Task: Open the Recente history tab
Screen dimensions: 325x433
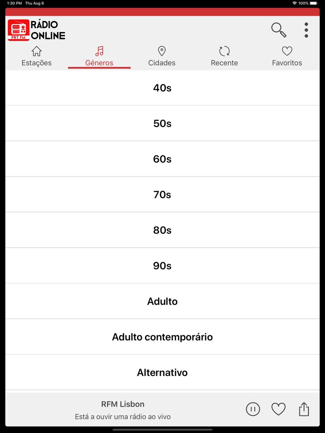Action: [x=224, y=56]
